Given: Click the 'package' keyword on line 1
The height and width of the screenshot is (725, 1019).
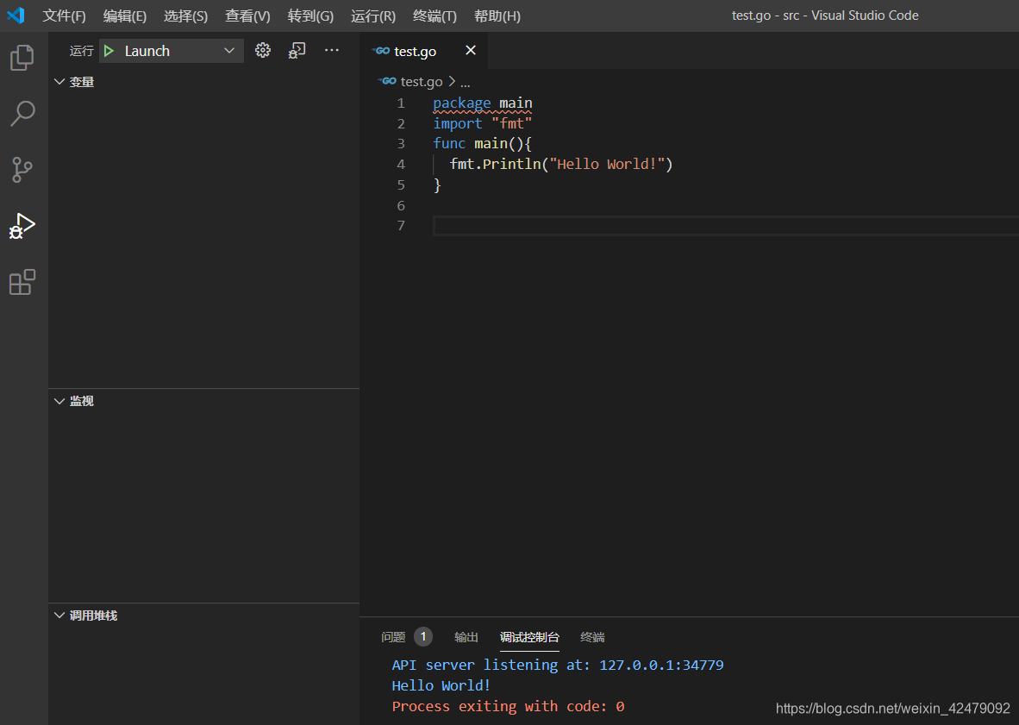Looking at the screenshot, I should tap(462, 103).
